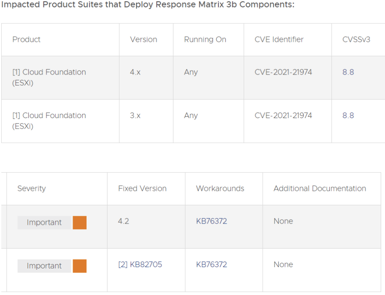385x295 pixels.
Task: Click the Version column header
Action: (144, 40)
